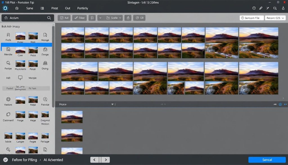The width and height of the screenshot is (288, 165).
Task: Click the Vestors gear icon
Action: click(x=8, y=99)
